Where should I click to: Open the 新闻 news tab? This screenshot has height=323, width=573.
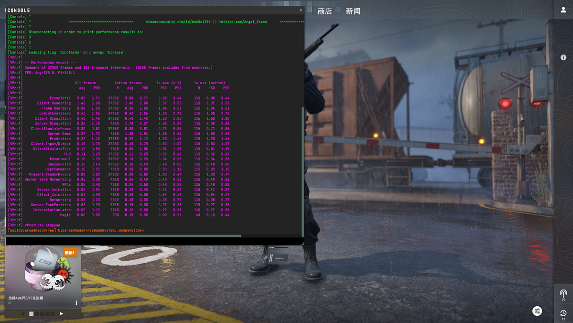353,11
